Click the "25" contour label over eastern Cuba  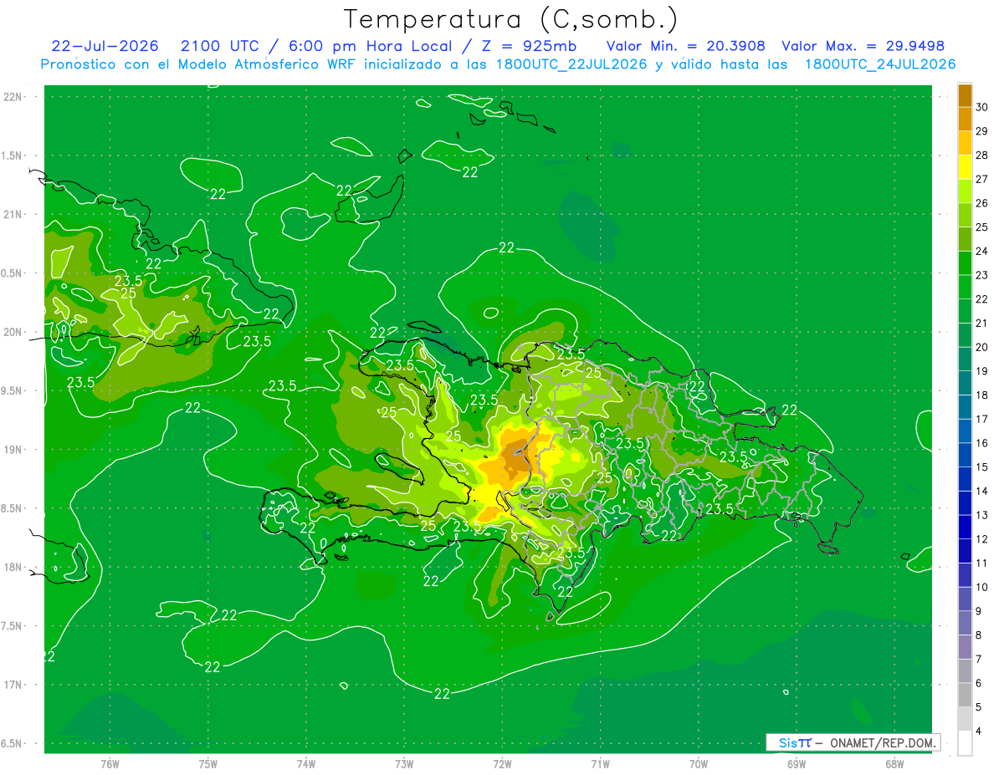click(128, 293)
